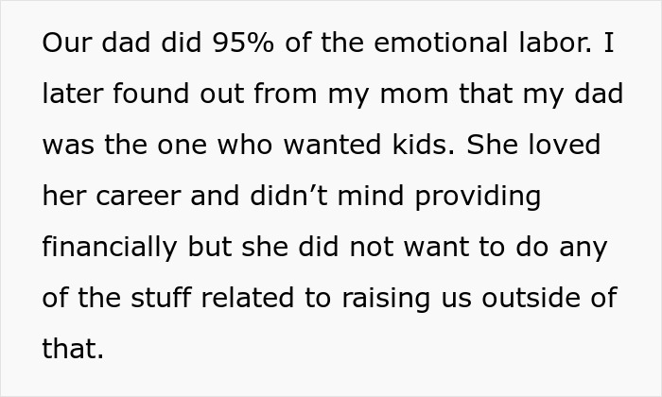
Task: Click the final word "that." on last line
Action: pos(72,350)
